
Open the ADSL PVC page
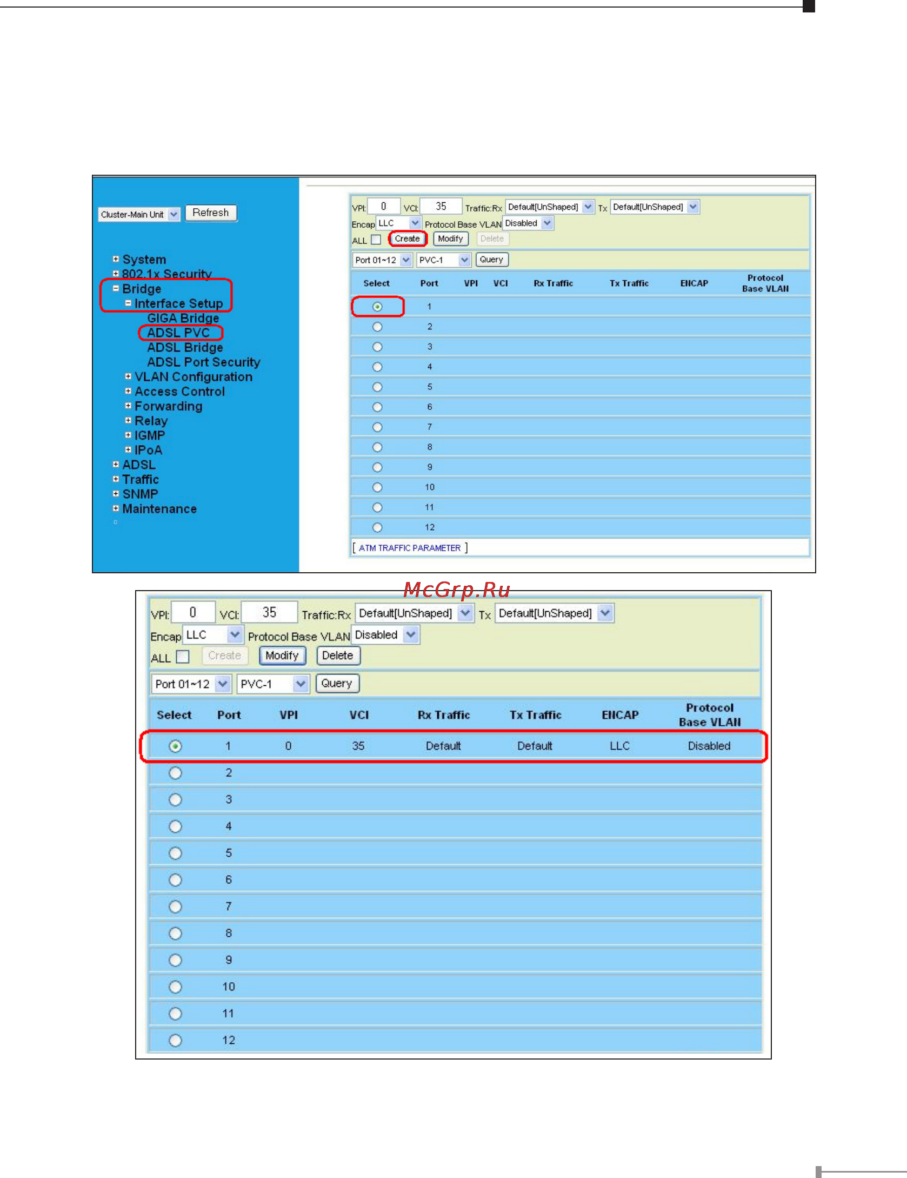pos(178,333)
